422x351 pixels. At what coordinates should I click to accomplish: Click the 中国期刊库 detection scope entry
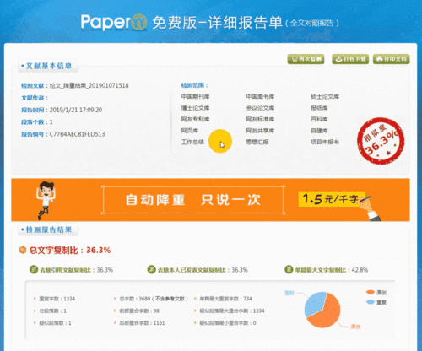click(x=195, y=97)
